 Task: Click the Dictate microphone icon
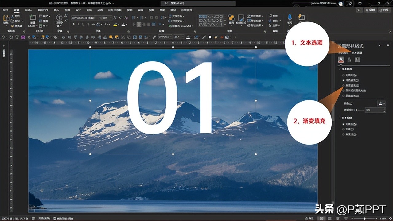[290, 17]
